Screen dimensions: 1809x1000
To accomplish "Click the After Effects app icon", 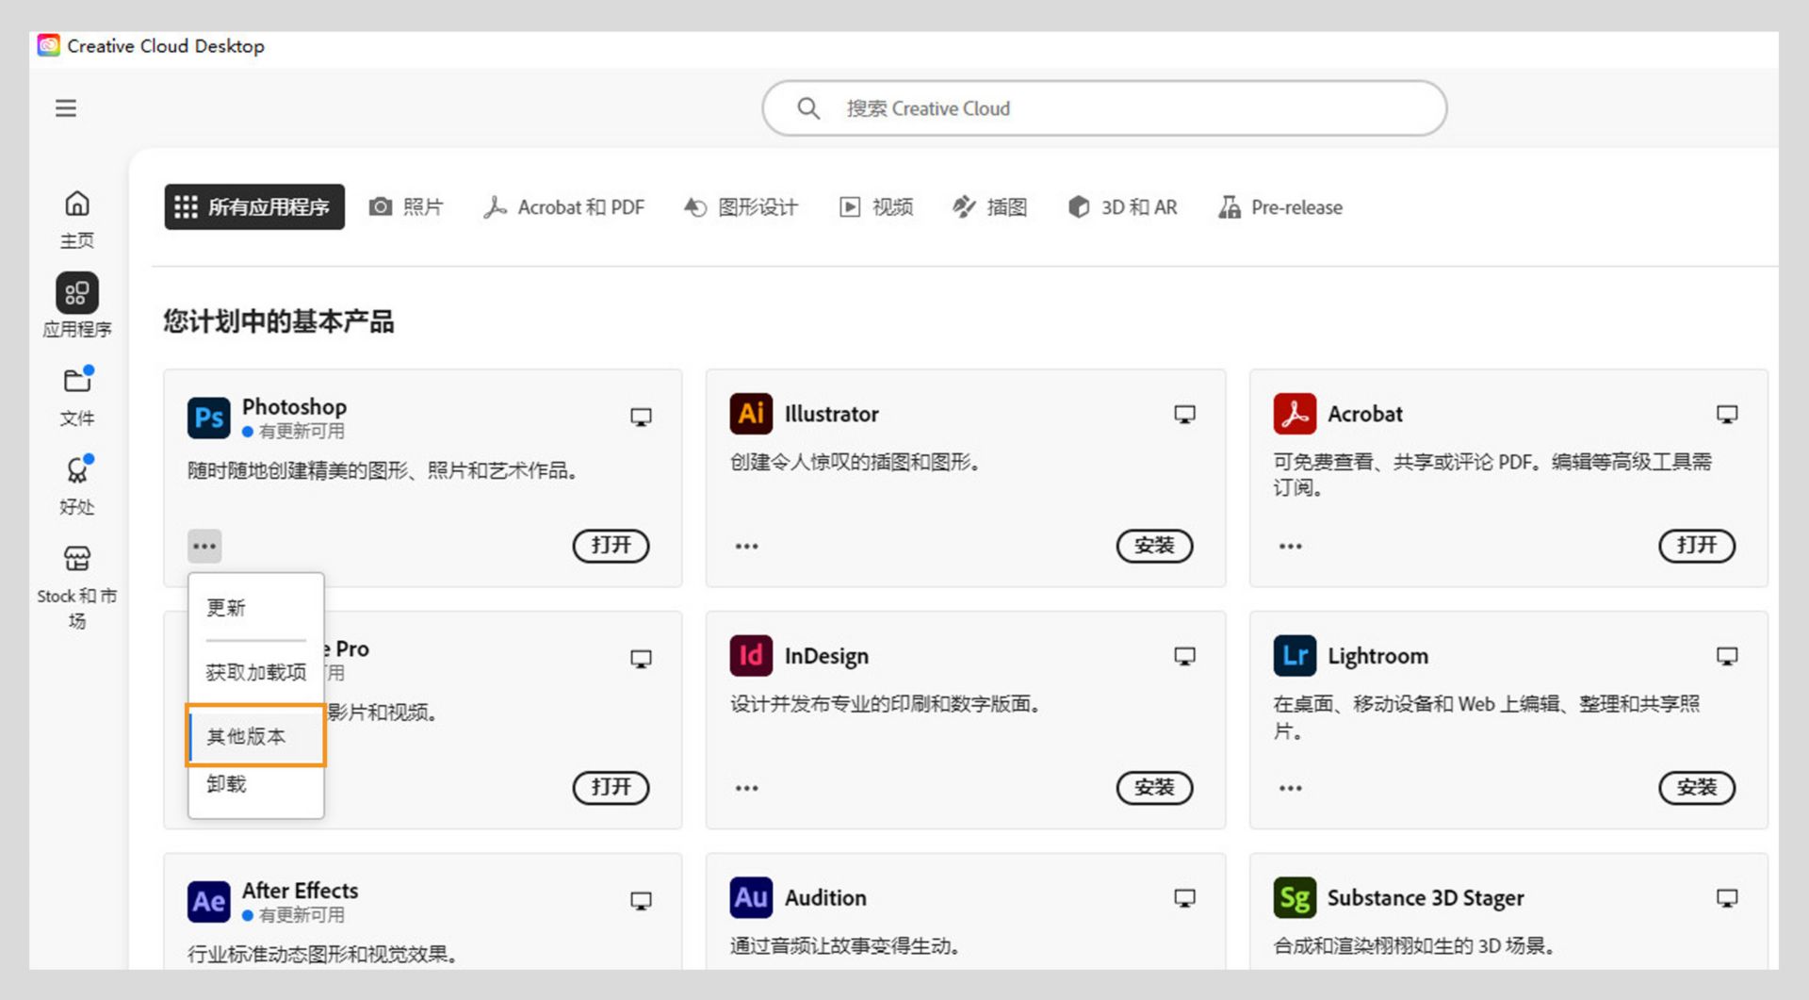I will (208, 902).
